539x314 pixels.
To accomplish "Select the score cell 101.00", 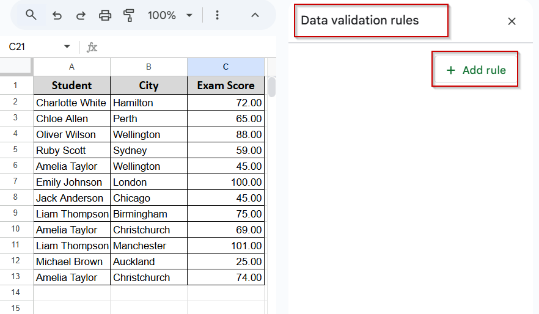I will [226, 246].
